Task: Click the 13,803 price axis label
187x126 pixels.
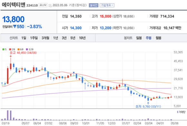Action: point(178,97)
